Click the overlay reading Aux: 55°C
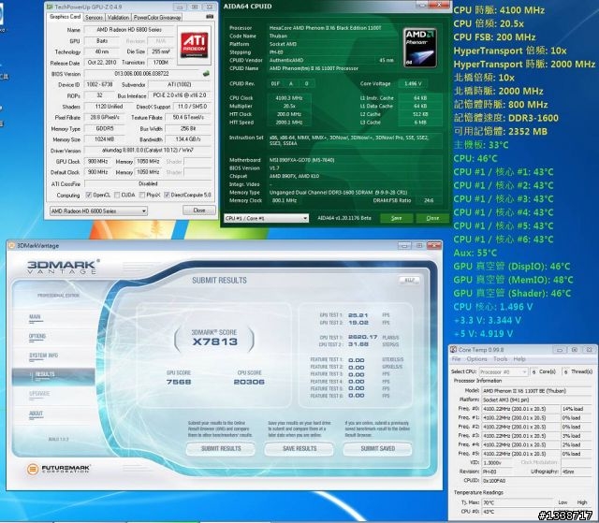Viewport: 599px width, 523px height. coord(475,254)
